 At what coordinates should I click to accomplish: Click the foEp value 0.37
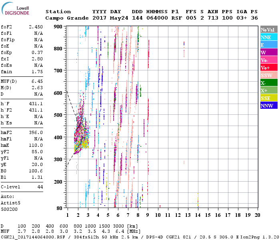(37, 52)
